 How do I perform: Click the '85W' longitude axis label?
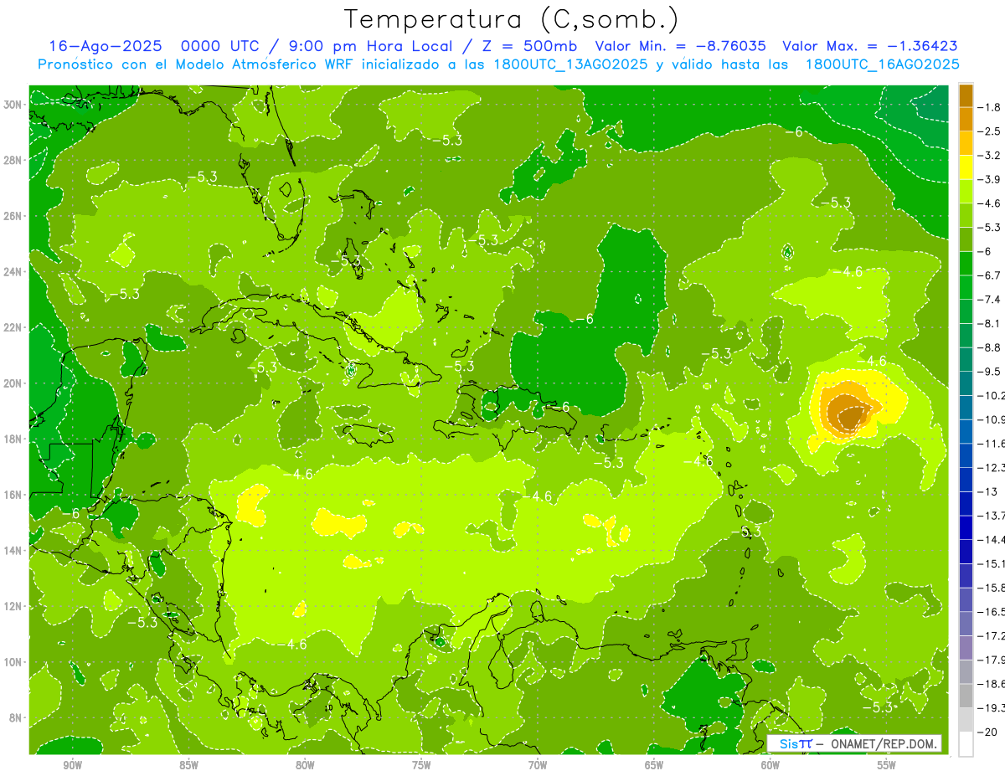[x=188, y=764]
